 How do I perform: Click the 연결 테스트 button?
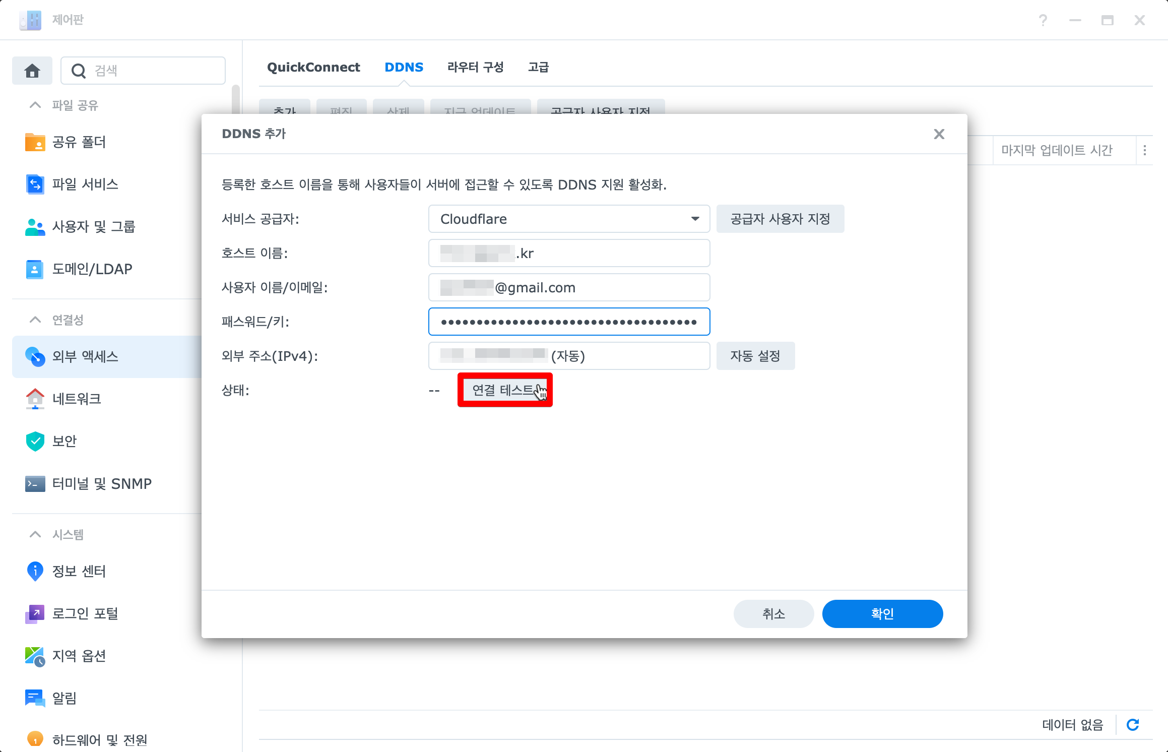tap(504, 390)
